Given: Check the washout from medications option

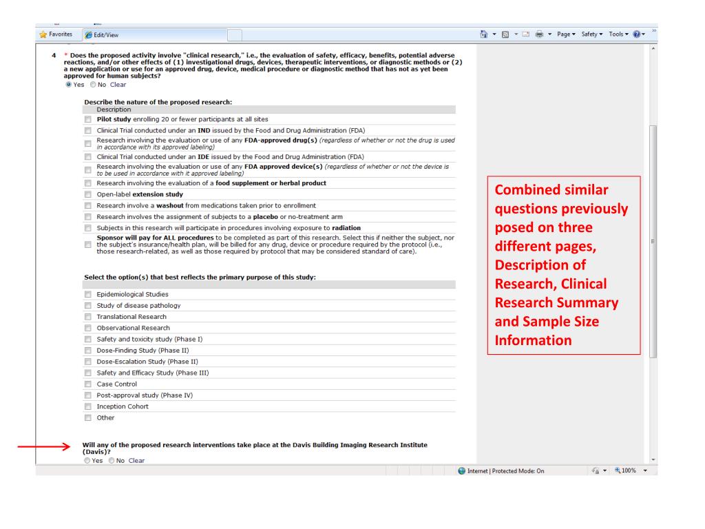Looking at the screenshot, I should point(87,205).
